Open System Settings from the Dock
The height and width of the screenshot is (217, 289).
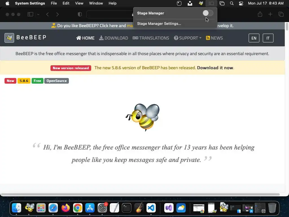(x=102, y=208)
